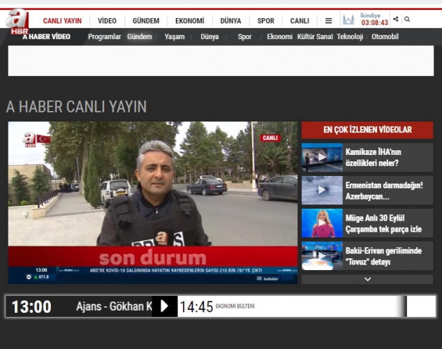442x349 pixels.
Task: Select Dünya in the sub-navigation
Action: 209,36
